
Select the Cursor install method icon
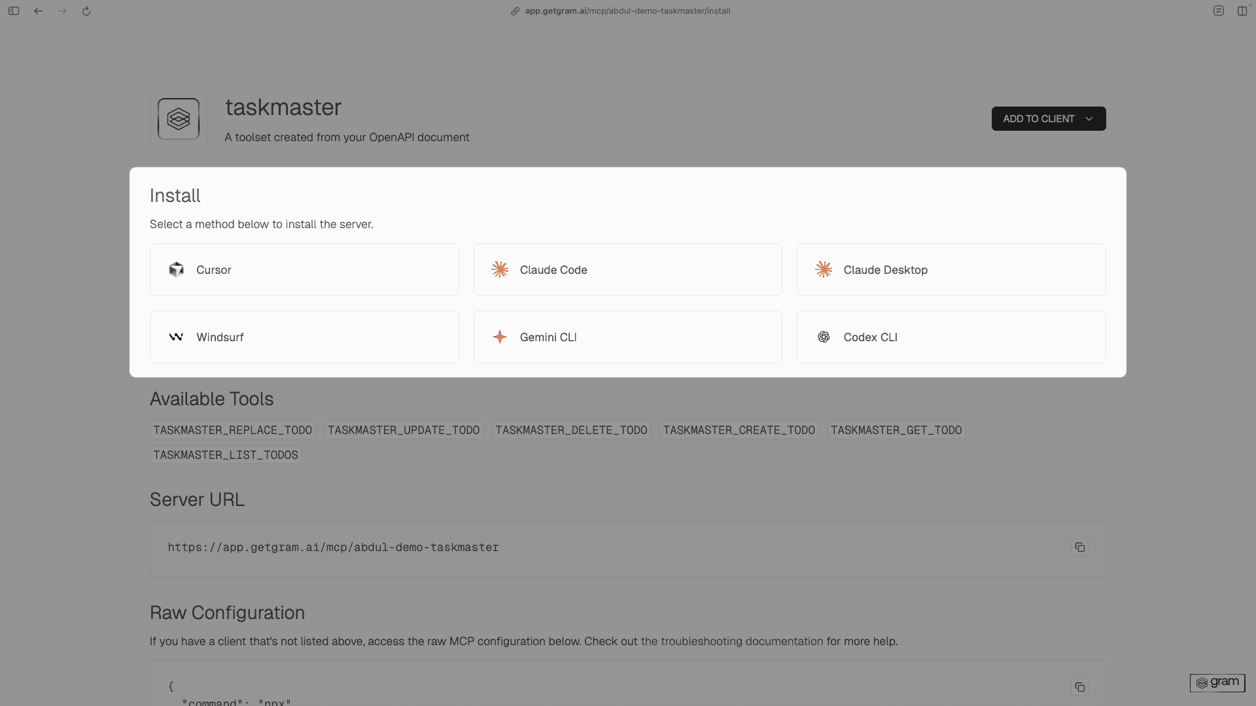click(176, 269)
